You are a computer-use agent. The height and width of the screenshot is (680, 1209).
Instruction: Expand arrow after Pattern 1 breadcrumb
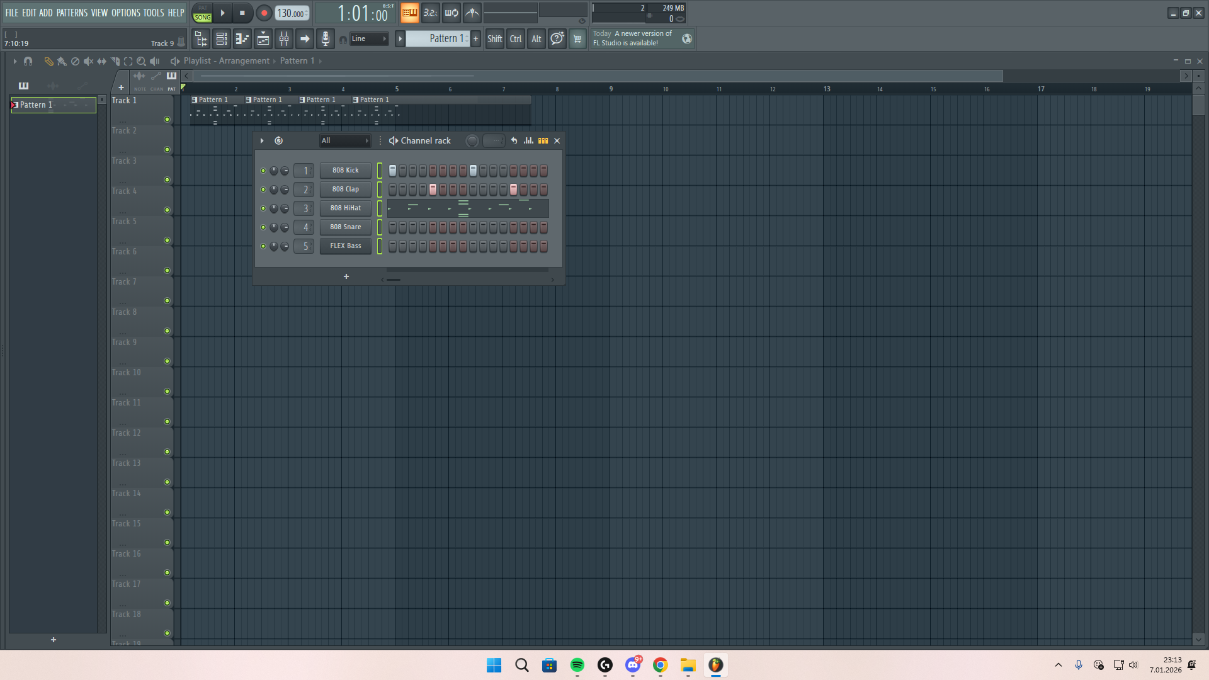pyautogui.click(x=321, y=61)
